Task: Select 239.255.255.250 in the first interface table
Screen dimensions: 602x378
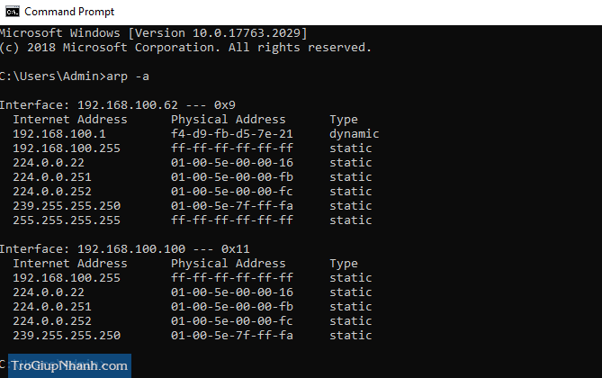Action: pyautogui.click(x=67, y=205)
